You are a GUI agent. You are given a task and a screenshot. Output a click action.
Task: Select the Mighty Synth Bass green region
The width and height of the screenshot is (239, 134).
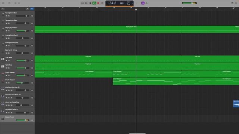tap(137, 29)
